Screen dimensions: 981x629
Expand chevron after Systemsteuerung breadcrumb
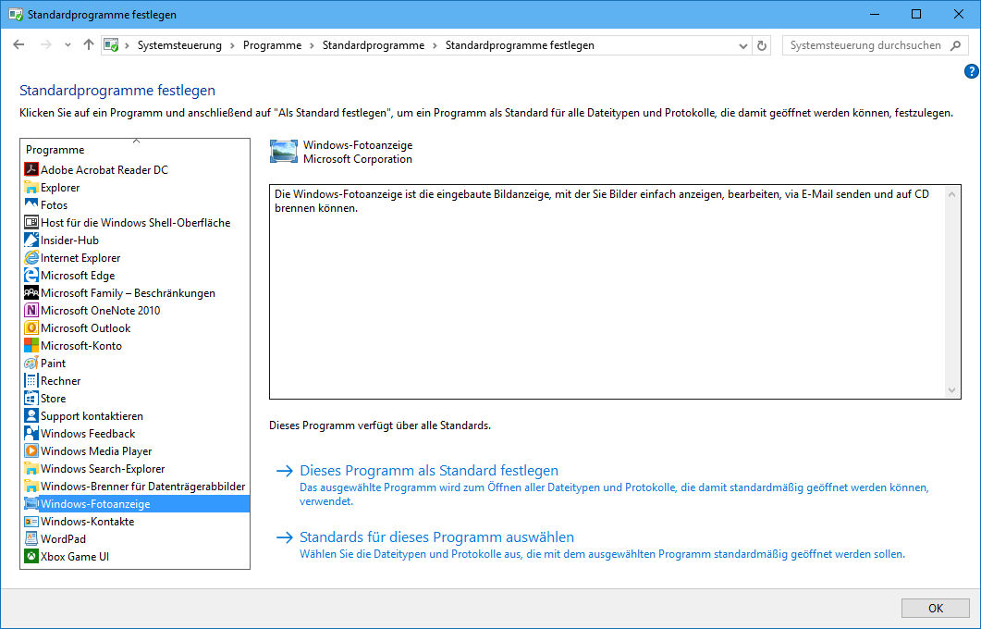point(232,45)
